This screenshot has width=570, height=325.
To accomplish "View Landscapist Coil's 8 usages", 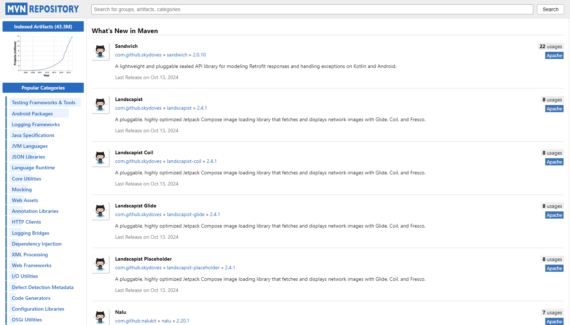I will click(x=552, y=153).
